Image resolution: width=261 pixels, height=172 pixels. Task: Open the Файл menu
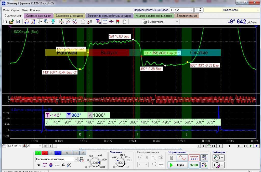(6, 10)
